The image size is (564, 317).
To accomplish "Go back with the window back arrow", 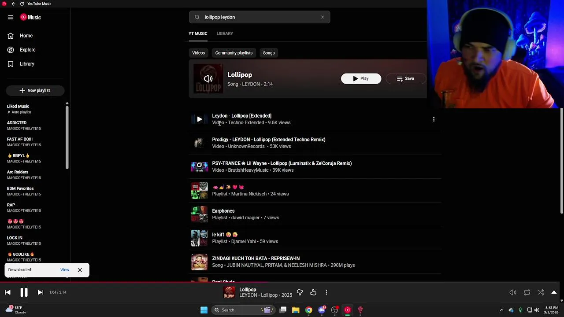I will pyautogui.click(x=14, y=4).
